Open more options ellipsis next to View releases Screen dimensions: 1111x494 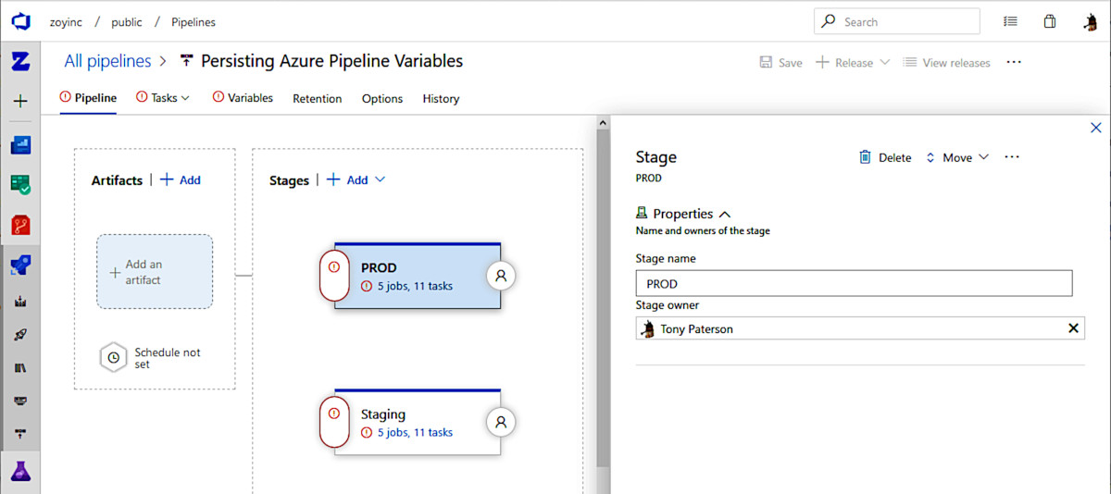(x=1014, y=62)
